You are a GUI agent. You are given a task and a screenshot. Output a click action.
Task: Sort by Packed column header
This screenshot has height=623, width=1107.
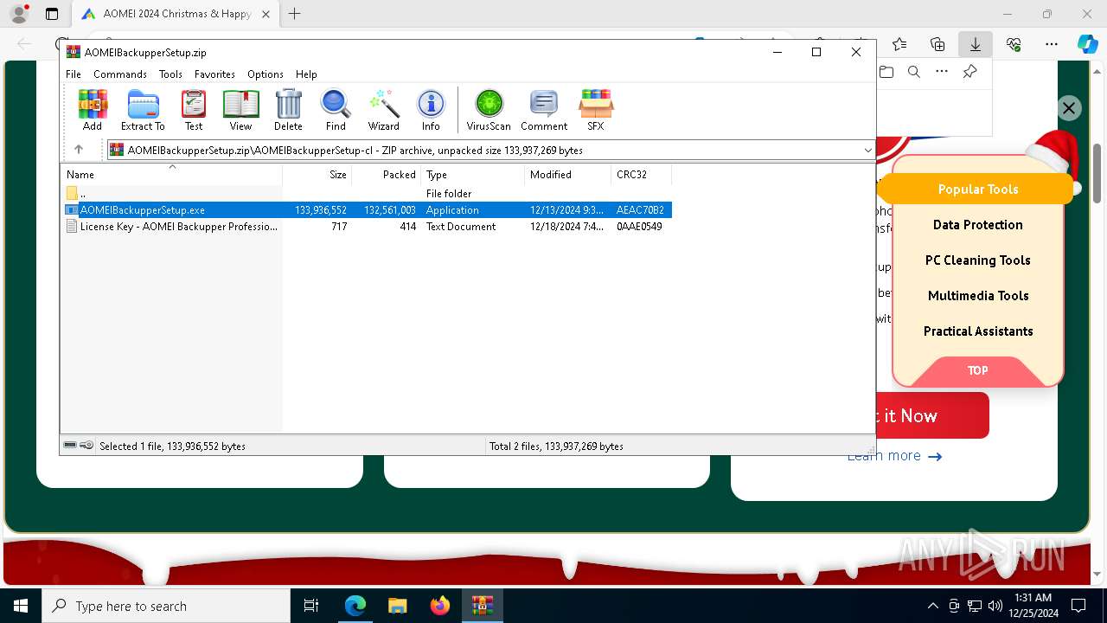386,175
